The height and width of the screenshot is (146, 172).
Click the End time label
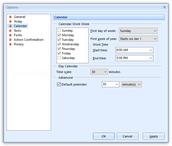coord(100,58)
